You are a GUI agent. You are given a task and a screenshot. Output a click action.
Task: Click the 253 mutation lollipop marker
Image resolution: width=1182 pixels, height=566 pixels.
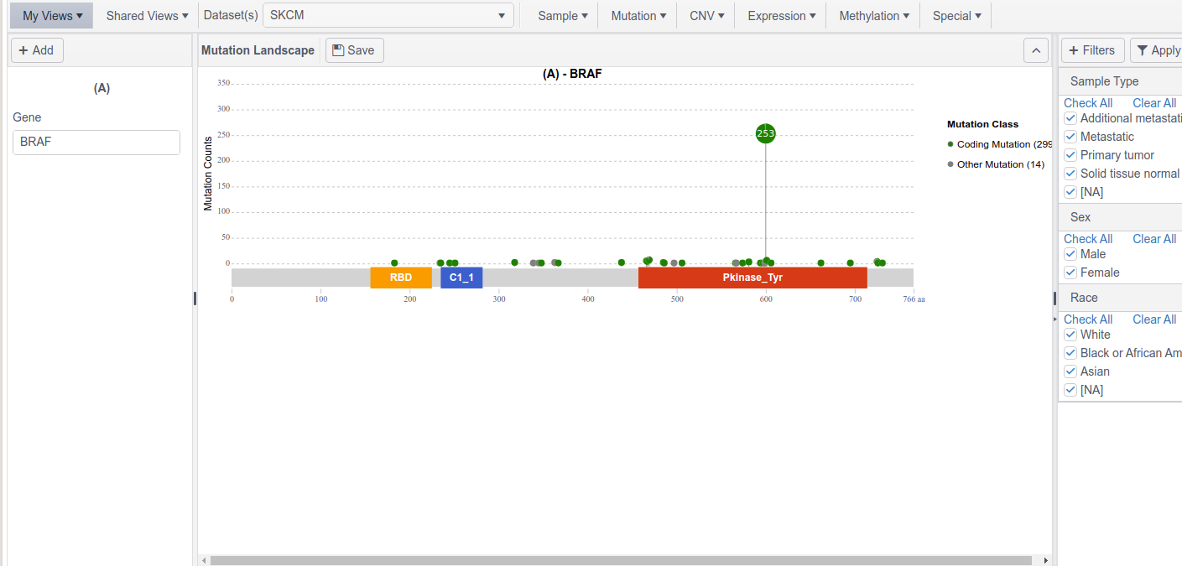click(765, 133)
